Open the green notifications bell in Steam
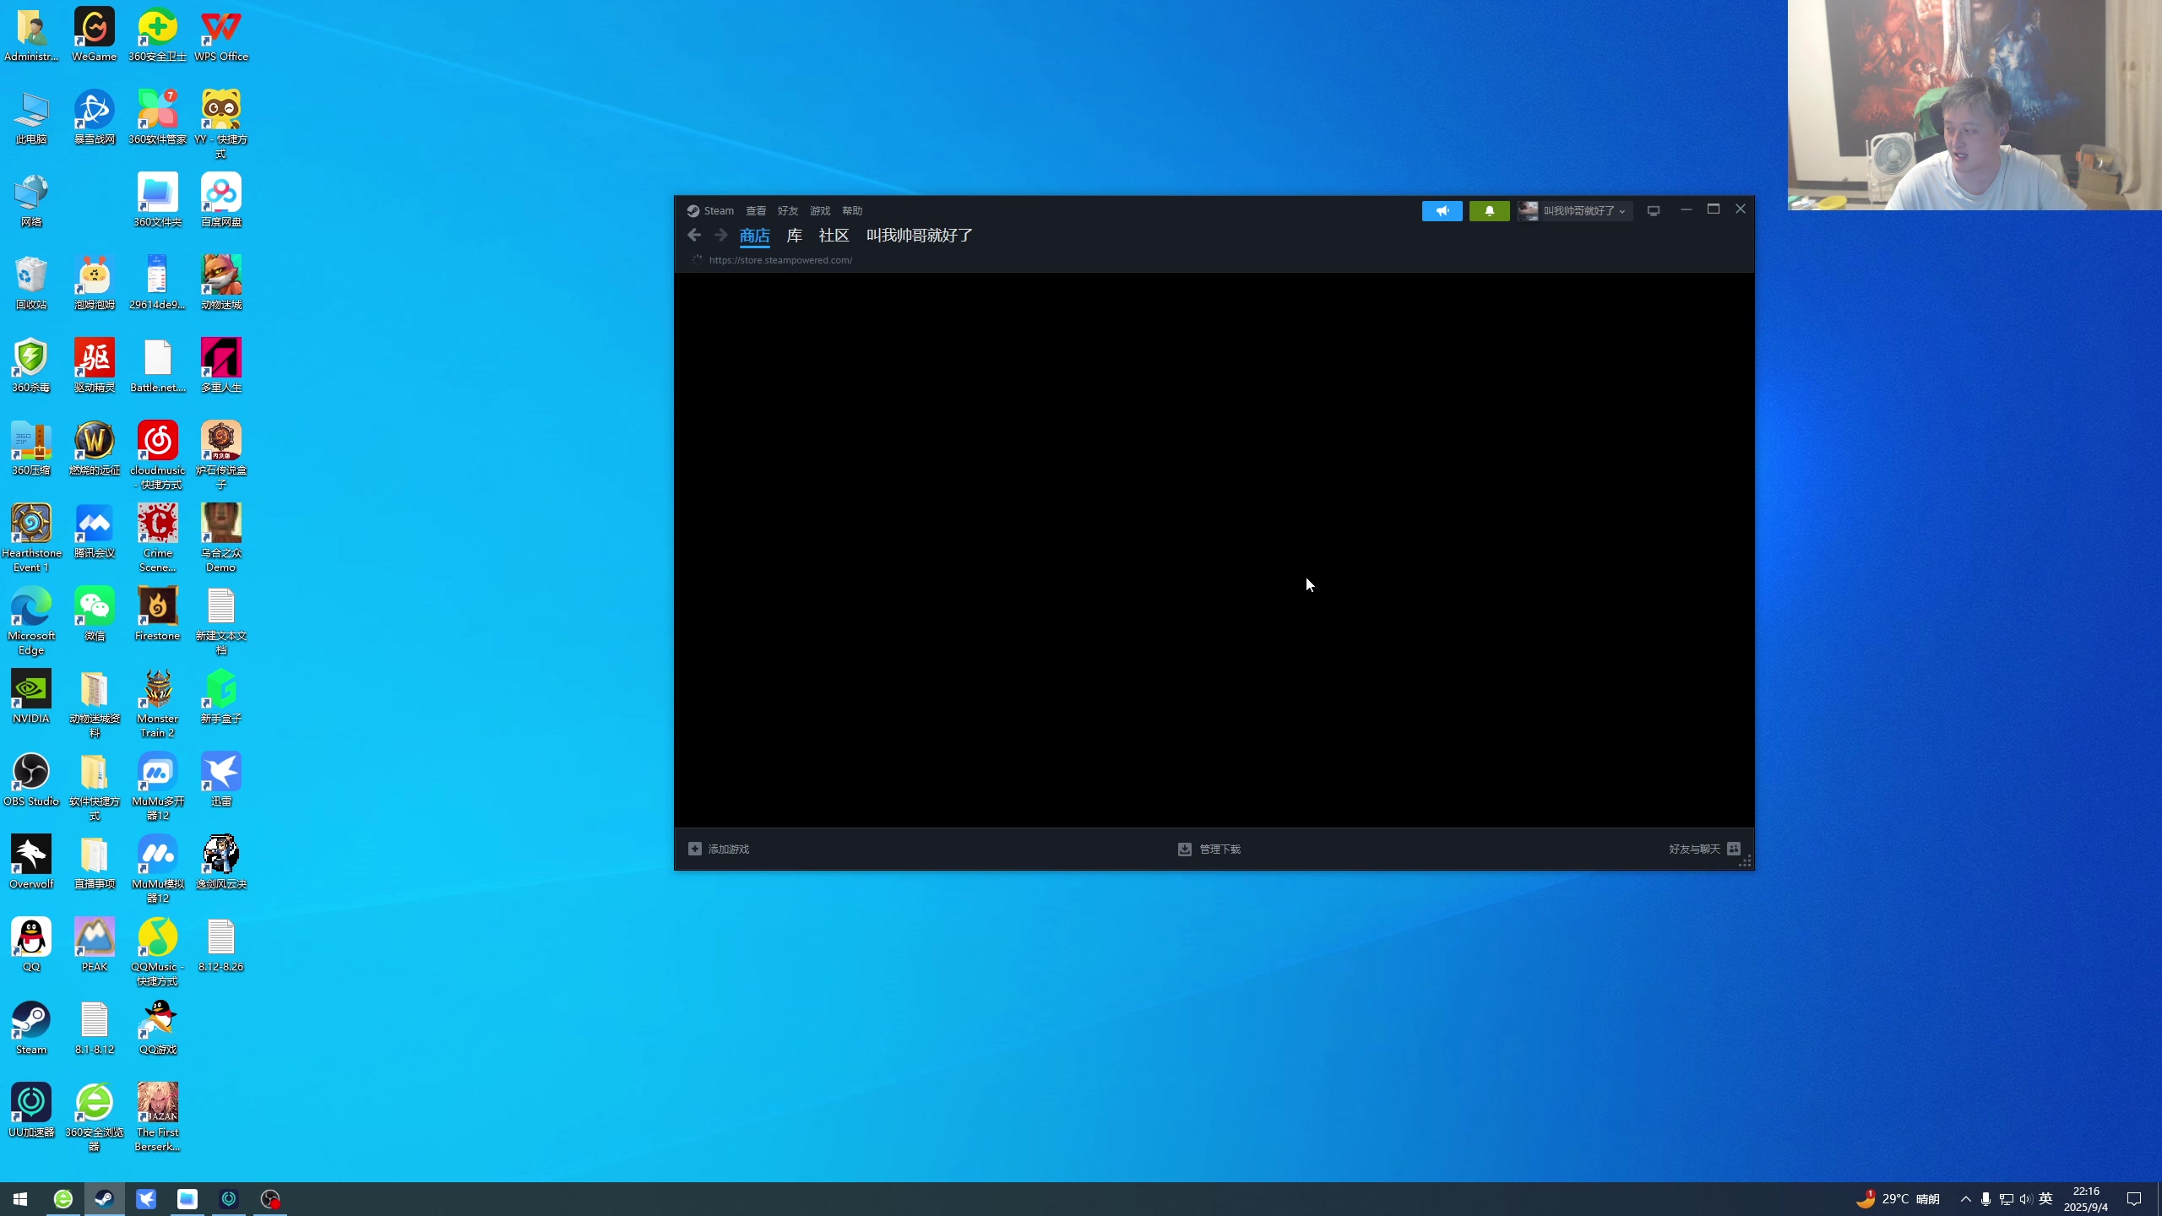 tap(1489, 211)
